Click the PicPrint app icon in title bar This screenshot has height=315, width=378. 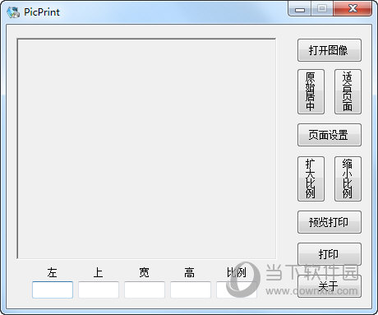[13, 12]
